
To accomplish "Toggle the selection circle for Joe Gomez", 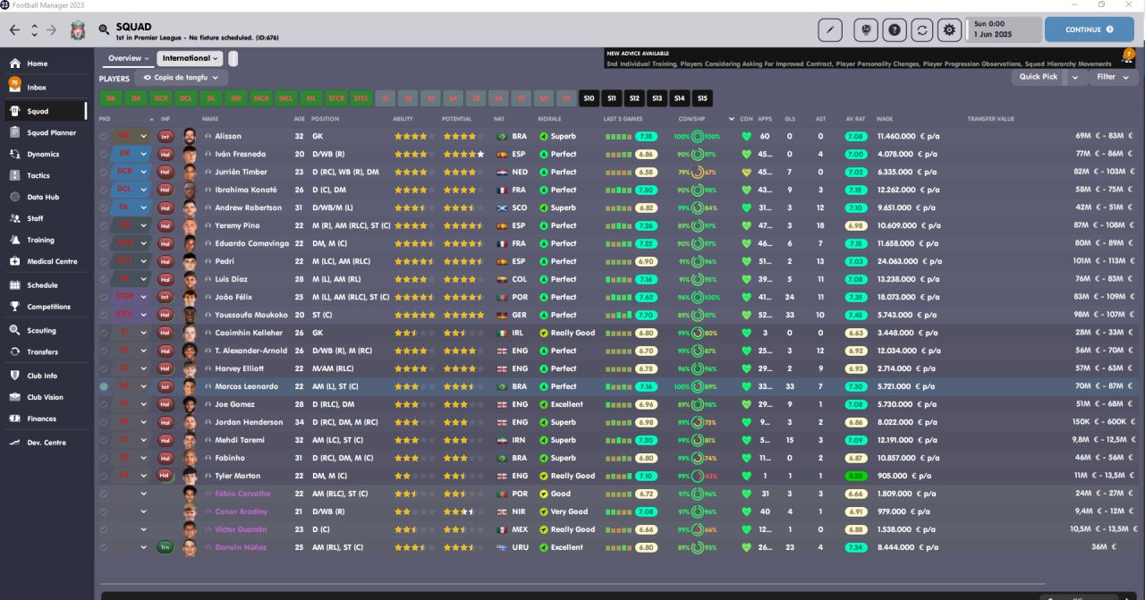I will point(104,404).
